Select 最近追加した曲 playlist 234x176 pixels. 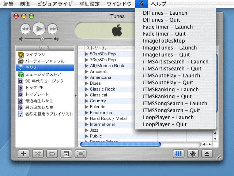tap(45, 107)
